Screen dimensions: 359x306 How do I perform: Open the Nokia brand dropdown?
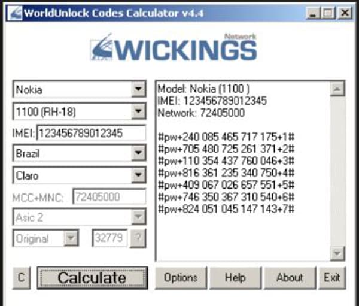(138, 89)
